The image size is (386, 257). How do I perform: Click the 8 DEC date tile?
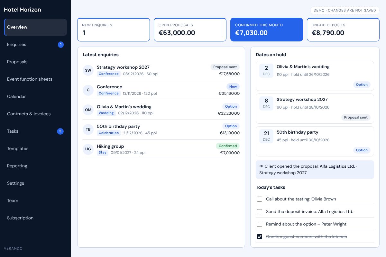[266, 103]
